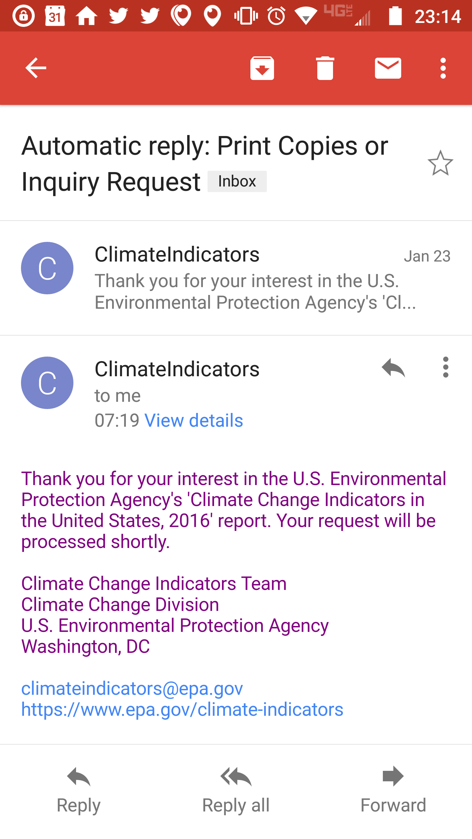
Task: Archive this email conversation
Action: [x=262, y=68]
